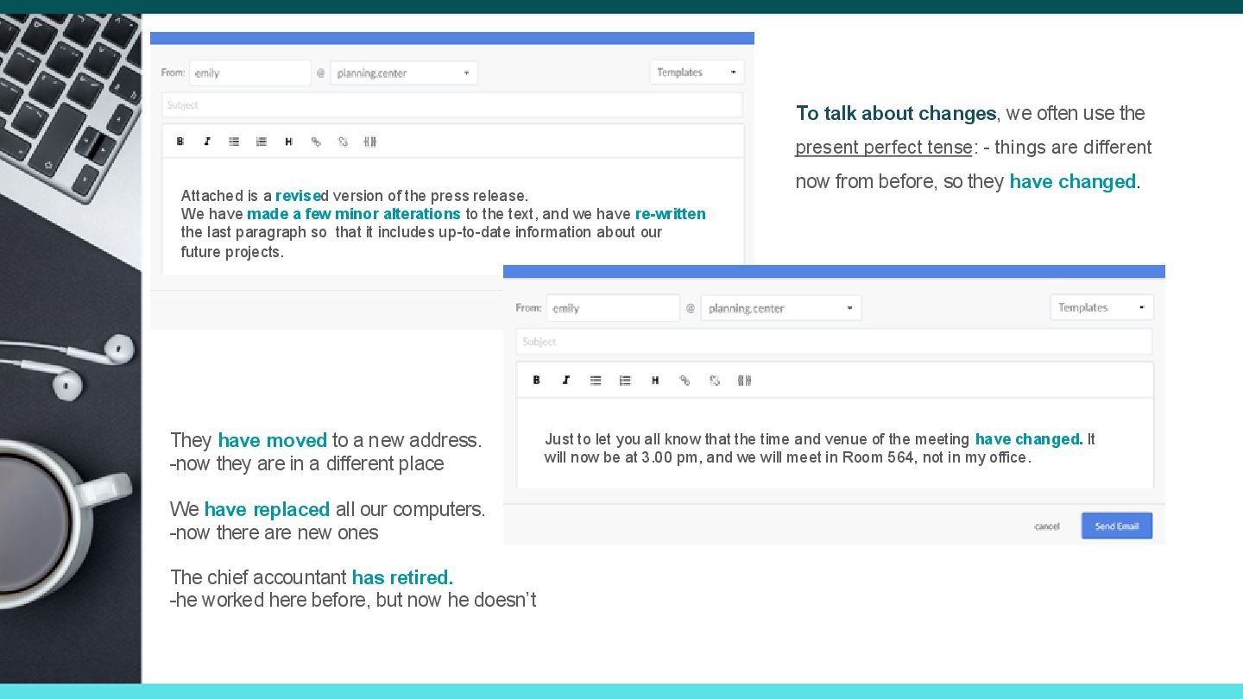Click 'Attached is a revised version' line

click(x=354, y=196)
